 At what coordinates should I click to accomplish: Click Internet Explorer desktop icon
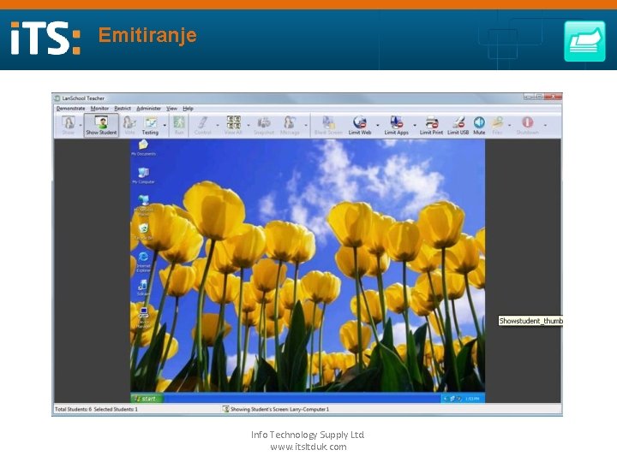(143, 262)
